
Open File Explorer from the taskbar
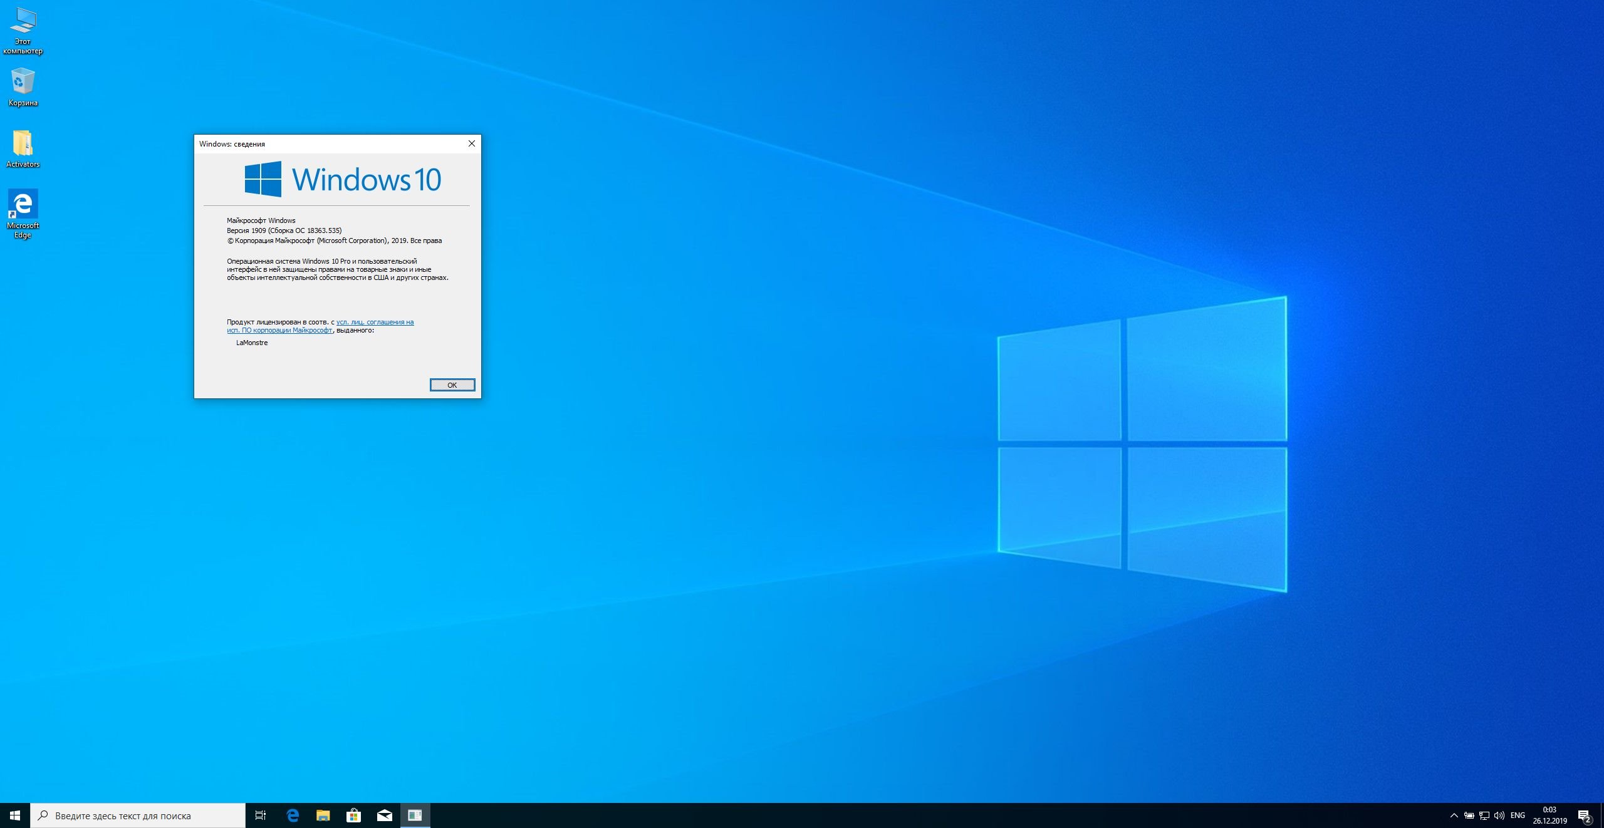coord(323,815)
